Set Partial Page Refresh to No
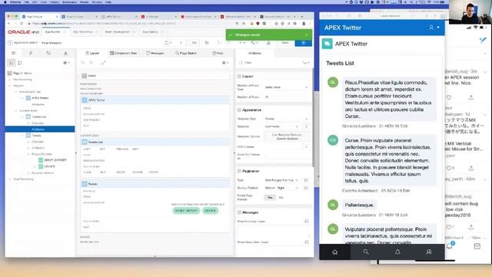The image size is (492, 277). (281, 198)
